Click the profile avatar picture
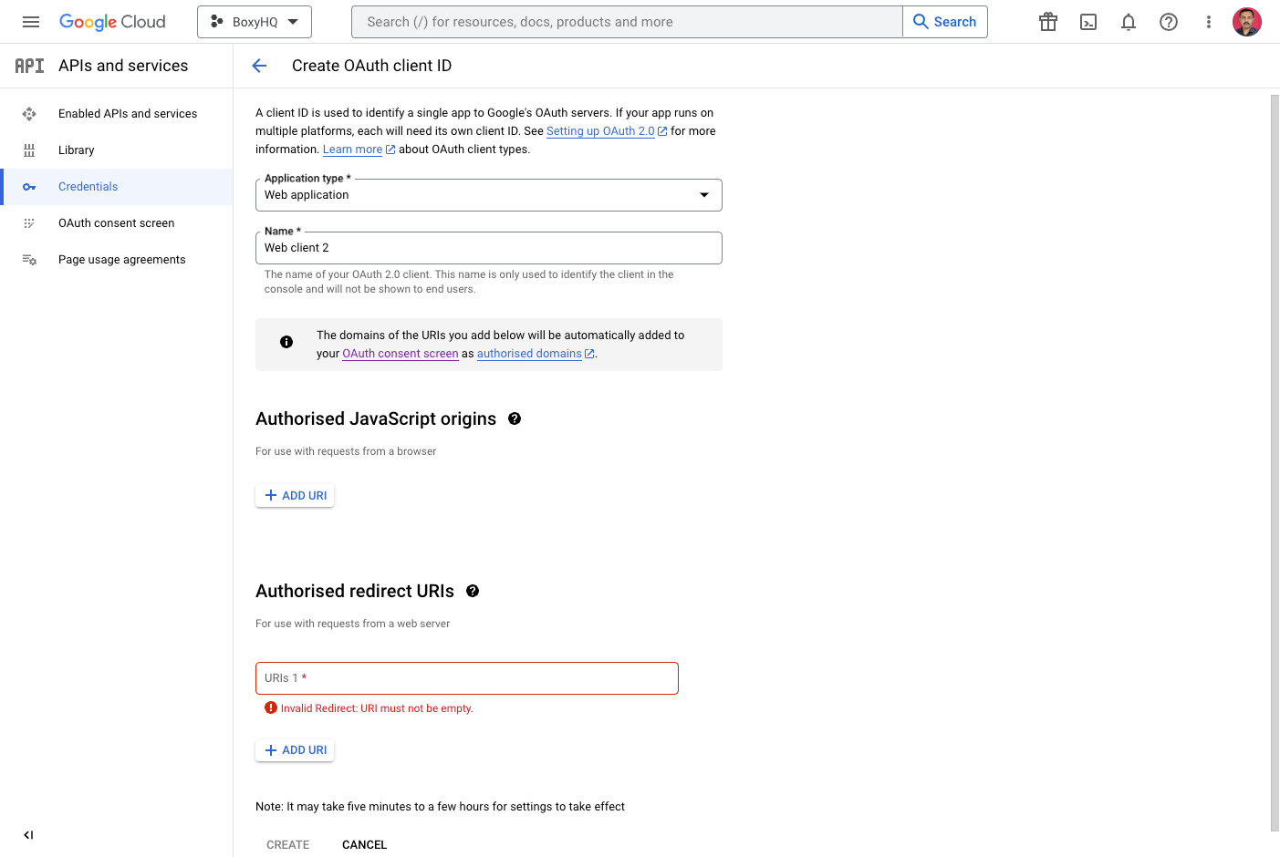The image size is (1280, 857). pyautogui.click(x=1246, y=21)
